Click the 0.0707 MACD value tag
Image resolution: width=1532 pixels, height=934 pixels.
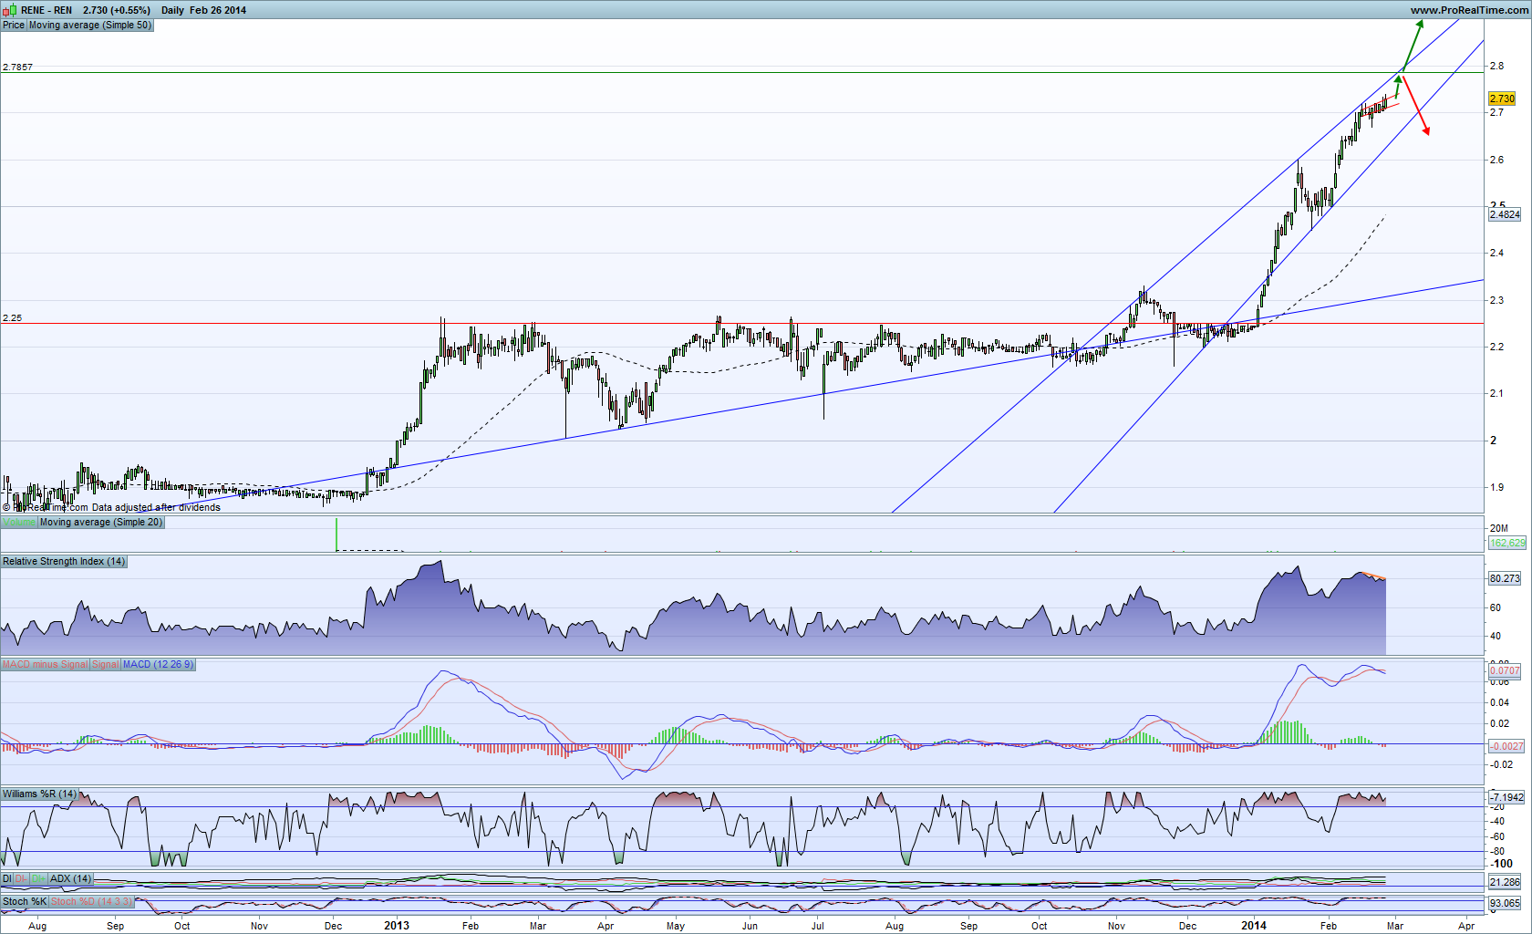pos(1505,670)
